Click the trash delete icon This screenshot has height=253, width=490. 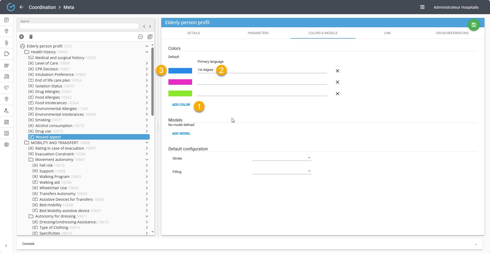pos(31,37)
